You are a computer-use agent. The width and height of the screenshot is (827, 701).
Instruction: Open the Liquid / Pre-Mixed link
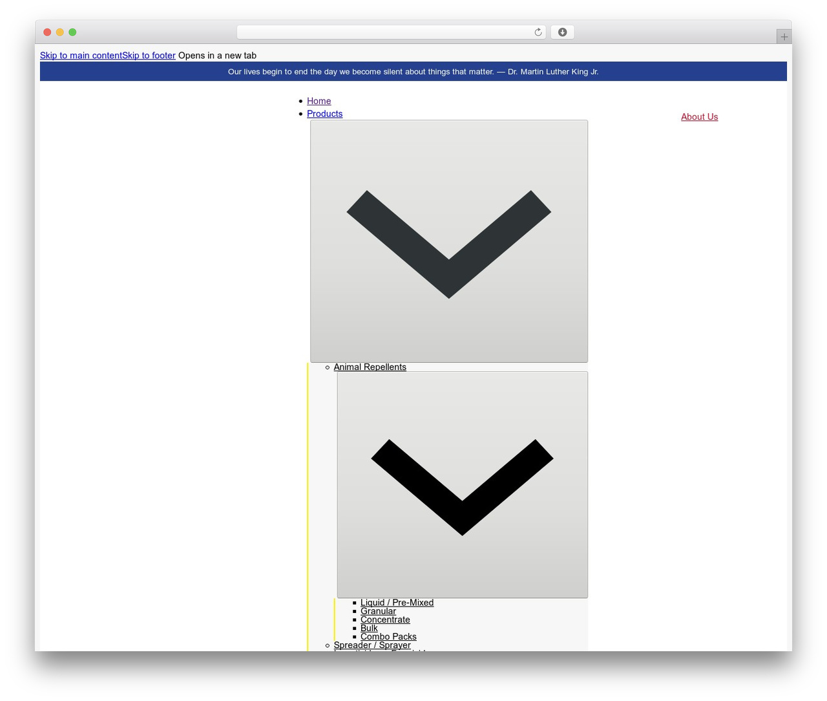click(397, 603)
